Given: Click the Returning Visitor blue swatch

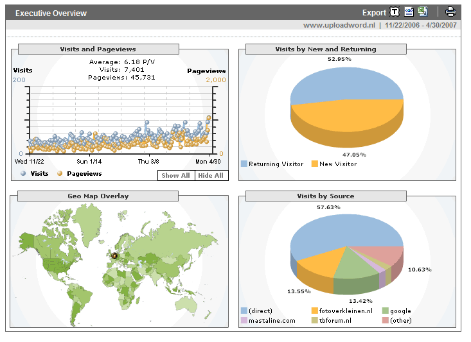Looking at the screenshot, I should [244, 164].
